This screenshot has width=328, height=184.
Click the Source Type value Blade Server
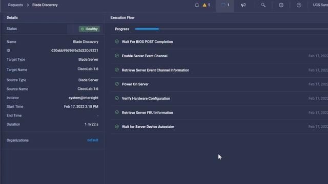click(x=88, y=80)
